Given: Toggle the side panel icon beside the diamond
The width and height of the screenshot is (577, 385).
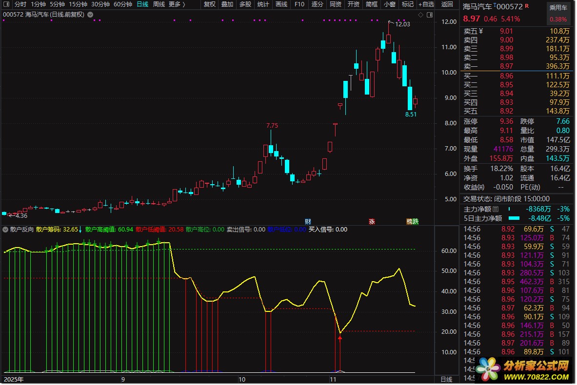Looking at the screenshot, I should pyautogui.click(x=429, y=15).
